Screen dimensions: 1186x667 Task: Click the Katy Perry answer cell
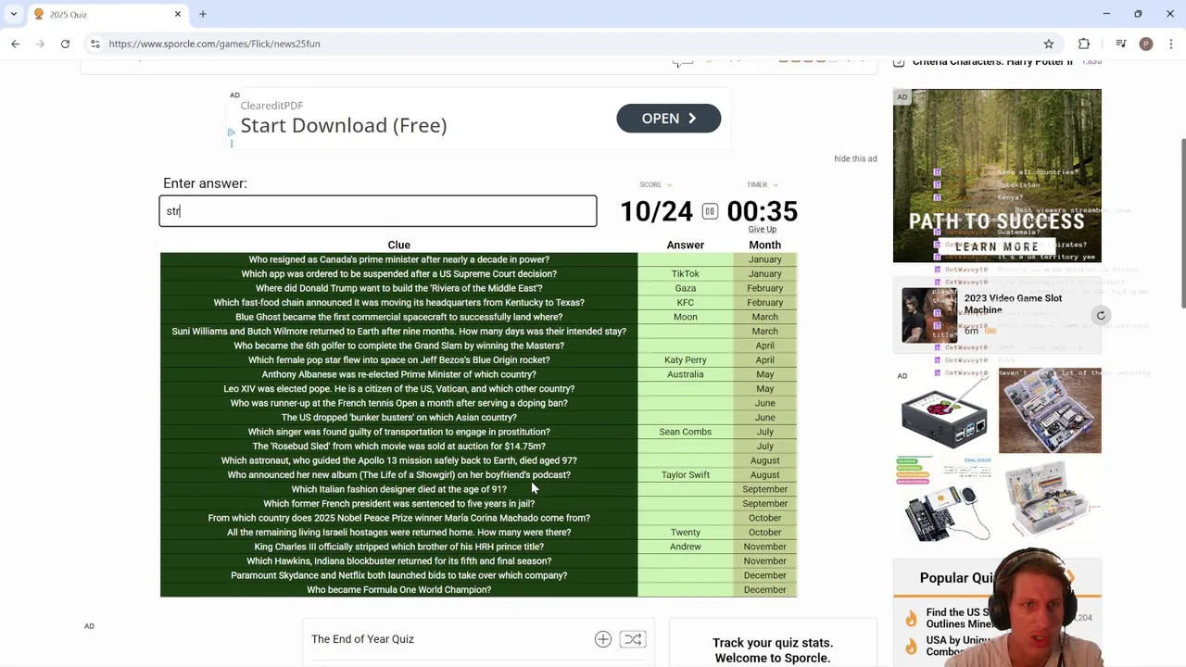[686, 360]
